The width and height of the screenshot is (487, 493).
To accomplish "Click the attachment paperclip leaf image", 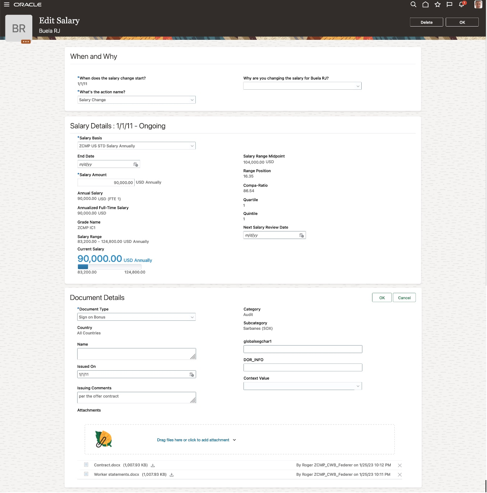I will coord(104,439).
